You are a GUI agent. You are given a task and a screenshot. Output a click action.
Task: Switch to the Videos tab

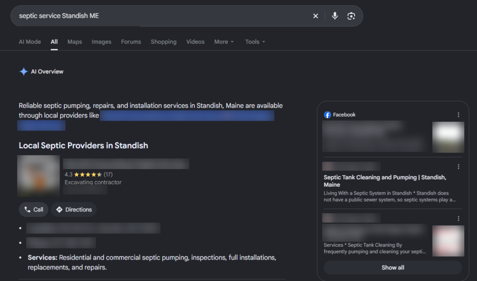pyautogui.click(x=195, y=42)
